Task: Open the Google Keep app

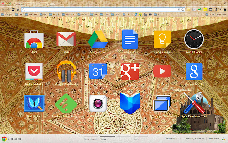Action: (x=162, y=39)
